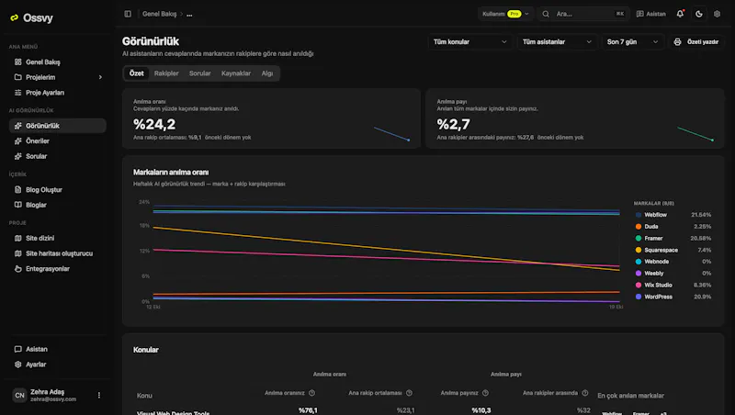Screen dimensions: 735x415
Task: Click the search magnifier icon
Action: click(546, 14)
